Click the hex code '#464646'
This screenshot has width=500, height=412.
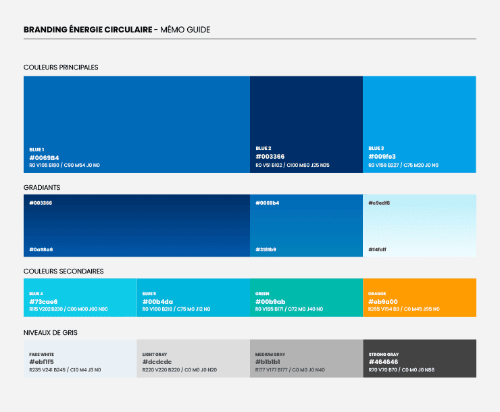[384, 362]
